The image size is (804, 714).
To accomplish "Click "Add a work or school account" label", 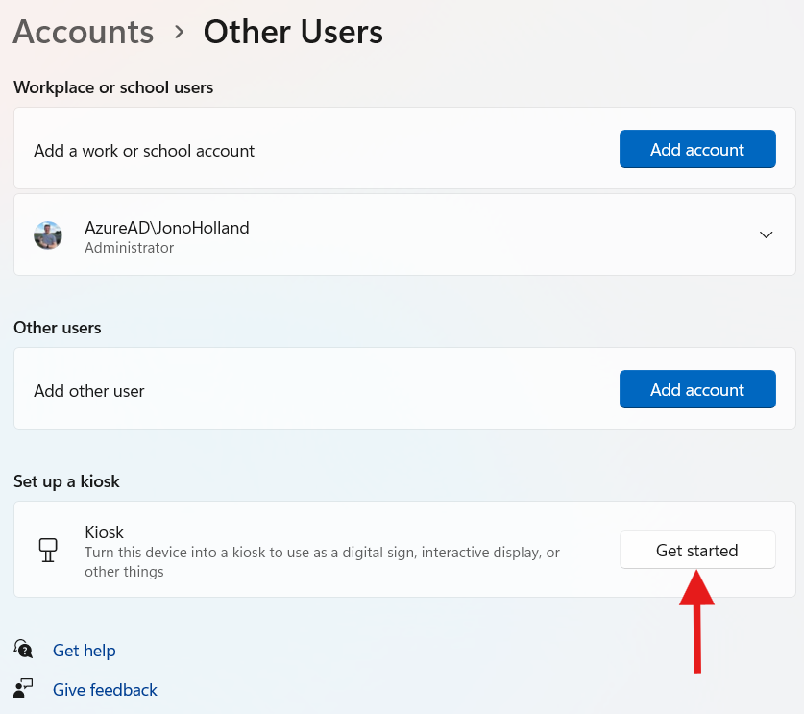I will [x=144, y=151].
